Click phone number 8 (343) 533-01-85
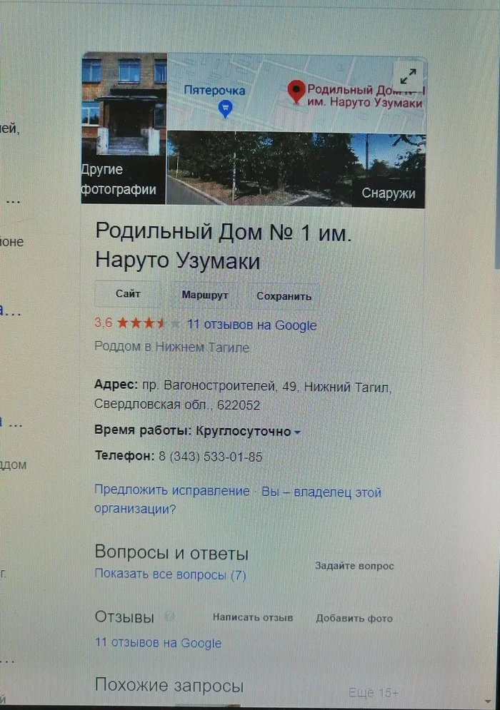The height and width of the screenshot is (710, 500). click(210, 457)
